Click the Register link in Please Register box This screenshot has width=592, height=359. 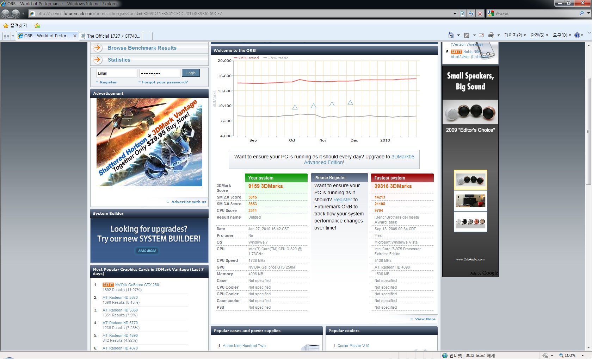343,200
